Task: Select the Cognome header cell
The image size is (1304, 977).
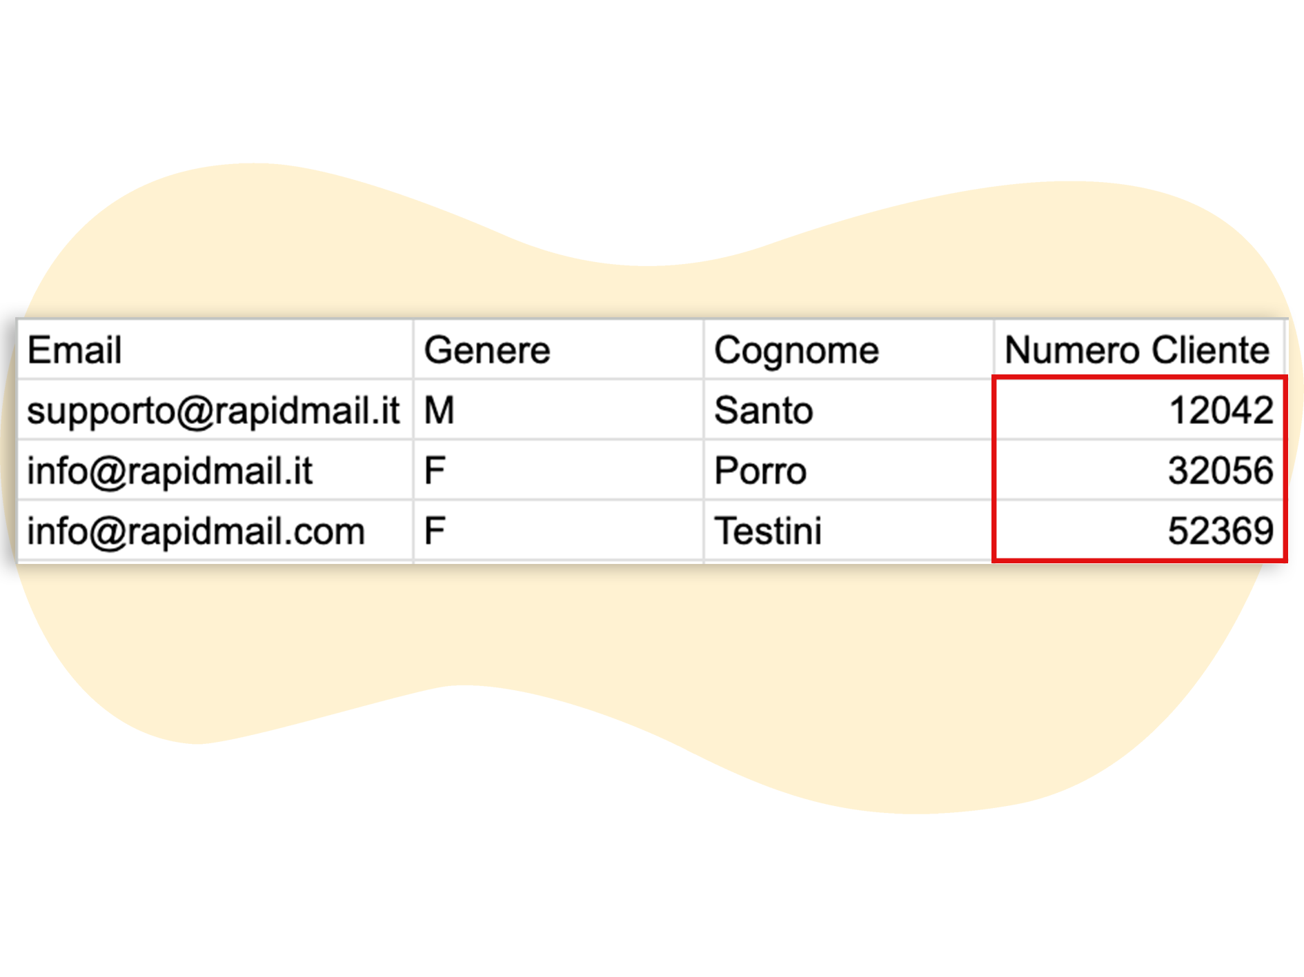Action: click(847, 350)
